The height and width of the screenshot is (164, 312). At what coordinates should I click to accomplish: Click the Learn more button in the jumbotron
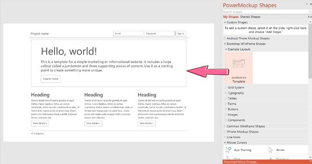pos(51,79)
